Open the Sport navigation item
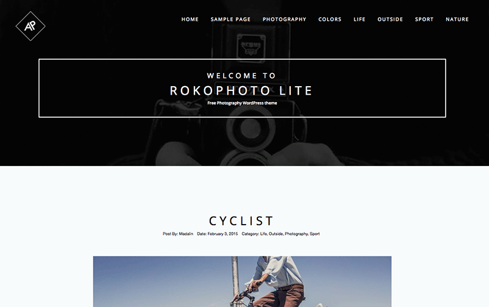 424,20
